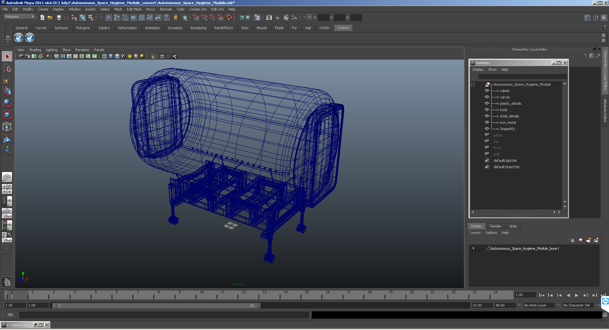Switch to the Rendering shelf tab

[198, 28]
